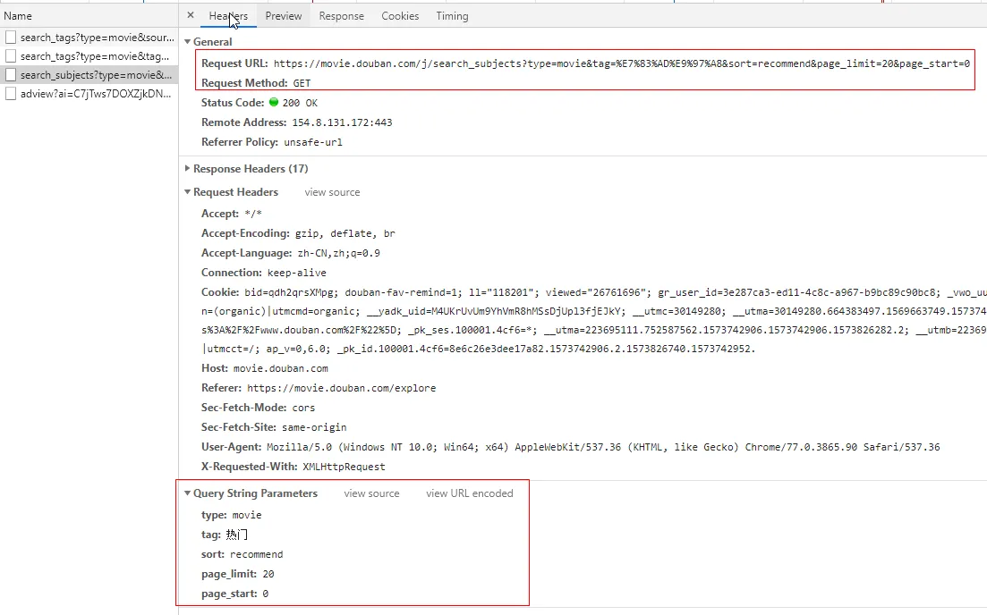Viewport: 987px width, 615px height.
Task: Select the adview request in the list
Action: [x=96, y=94]
